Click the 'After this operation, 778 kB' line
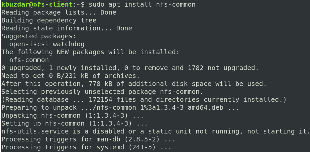This screenshot has width=310, height=152. tap(134, 84)
